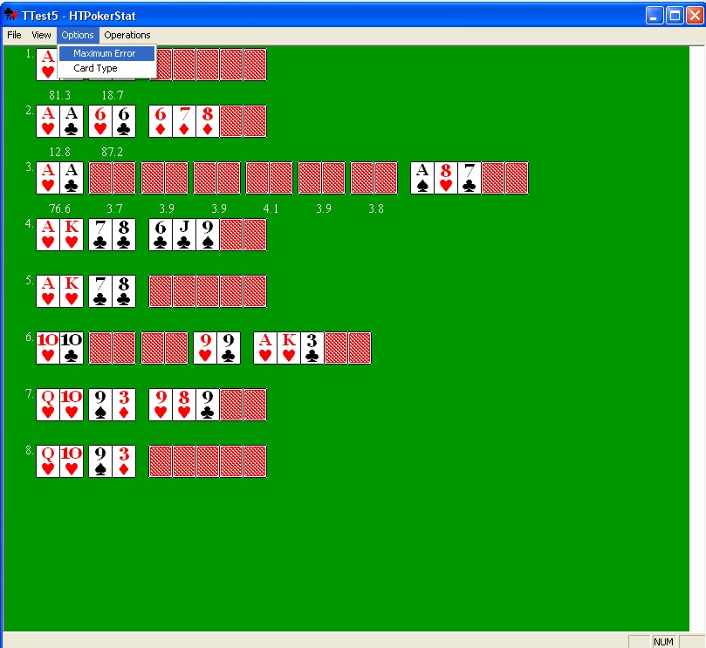Select Maximum Error in the Options menu
Screen dimensions: 706x648
coord(105,53)
